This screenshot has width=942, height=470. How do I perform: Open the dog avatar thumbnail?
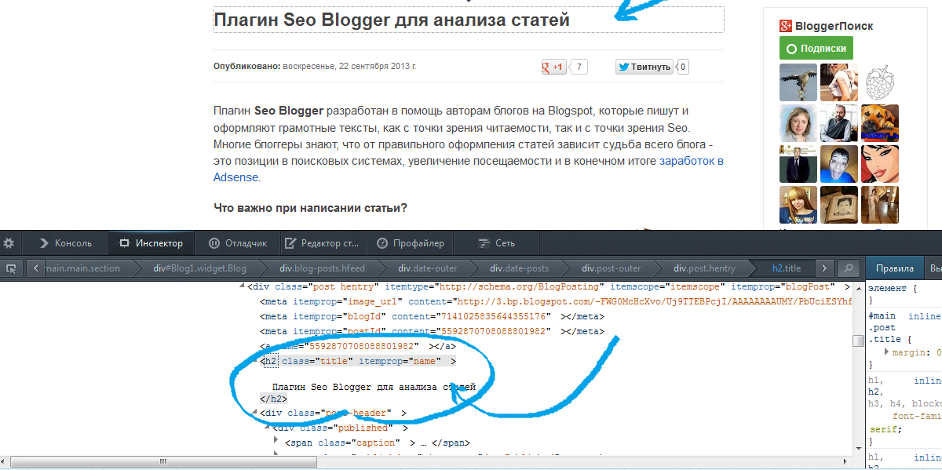(879, 122)
